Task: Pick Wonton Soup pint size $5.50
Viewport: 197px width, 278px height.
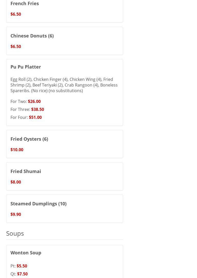Action: (22, 266)
